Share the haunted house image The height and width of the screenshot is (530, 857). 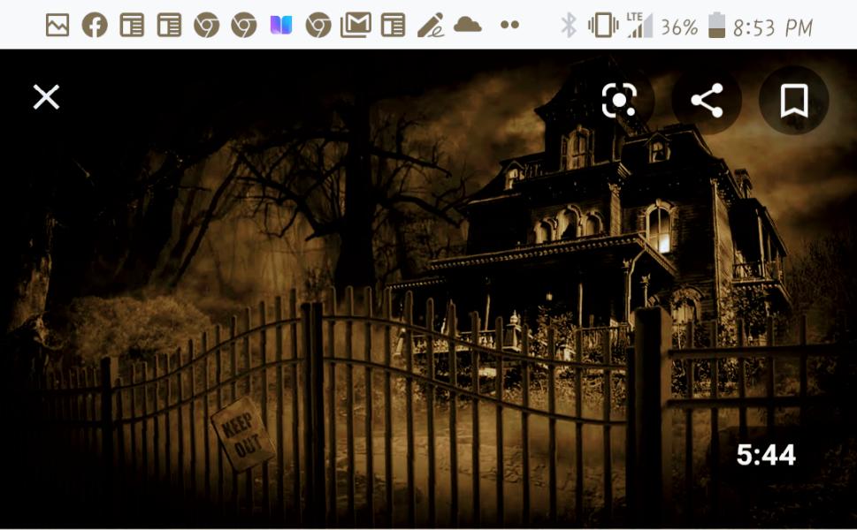[x=707, y=101]
